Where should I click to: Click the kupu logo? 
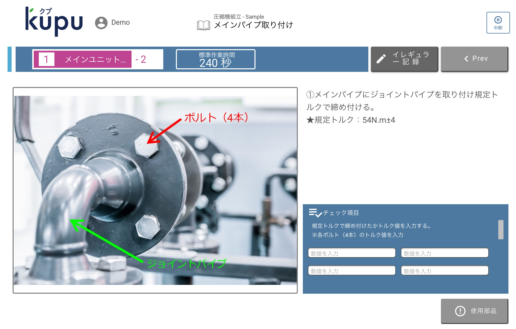tap(54, 21)
